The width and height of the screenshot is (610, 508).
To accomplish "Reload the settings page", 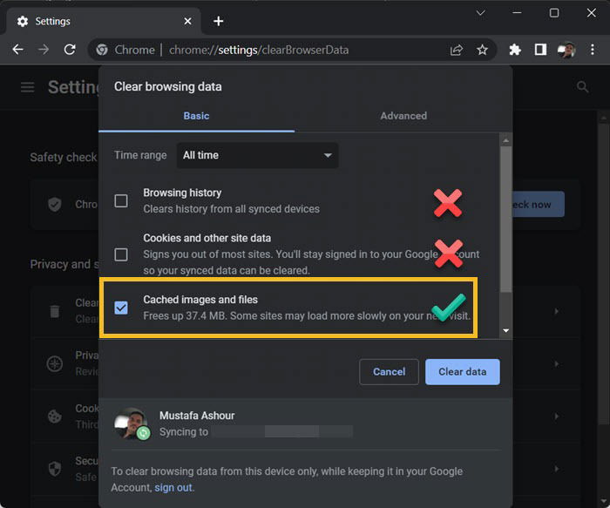I will 70,50.
